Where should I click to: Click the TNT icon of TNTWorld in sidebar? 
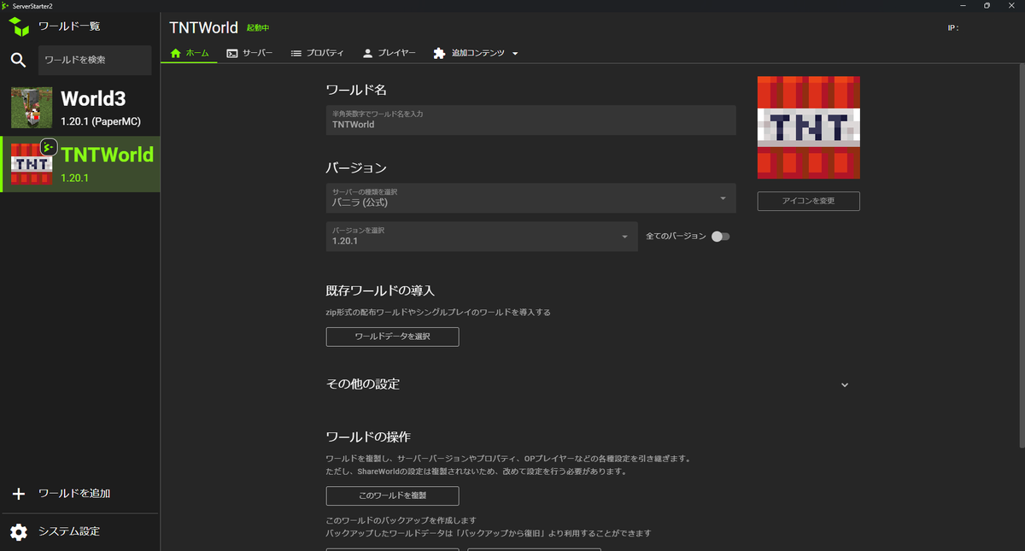(x=32, y=164)
